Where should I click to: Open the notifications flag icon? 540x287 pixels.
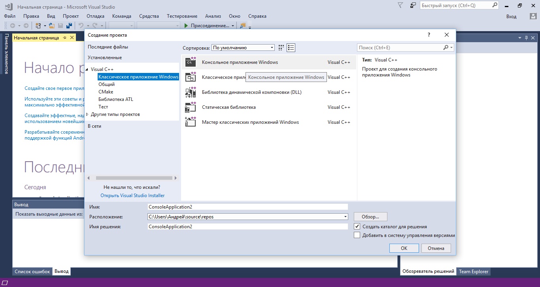click(x=400, y=6)
